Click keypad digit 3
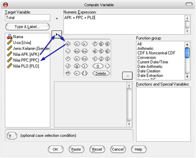This screenshot has width=196, height=158. pos(107,59)
